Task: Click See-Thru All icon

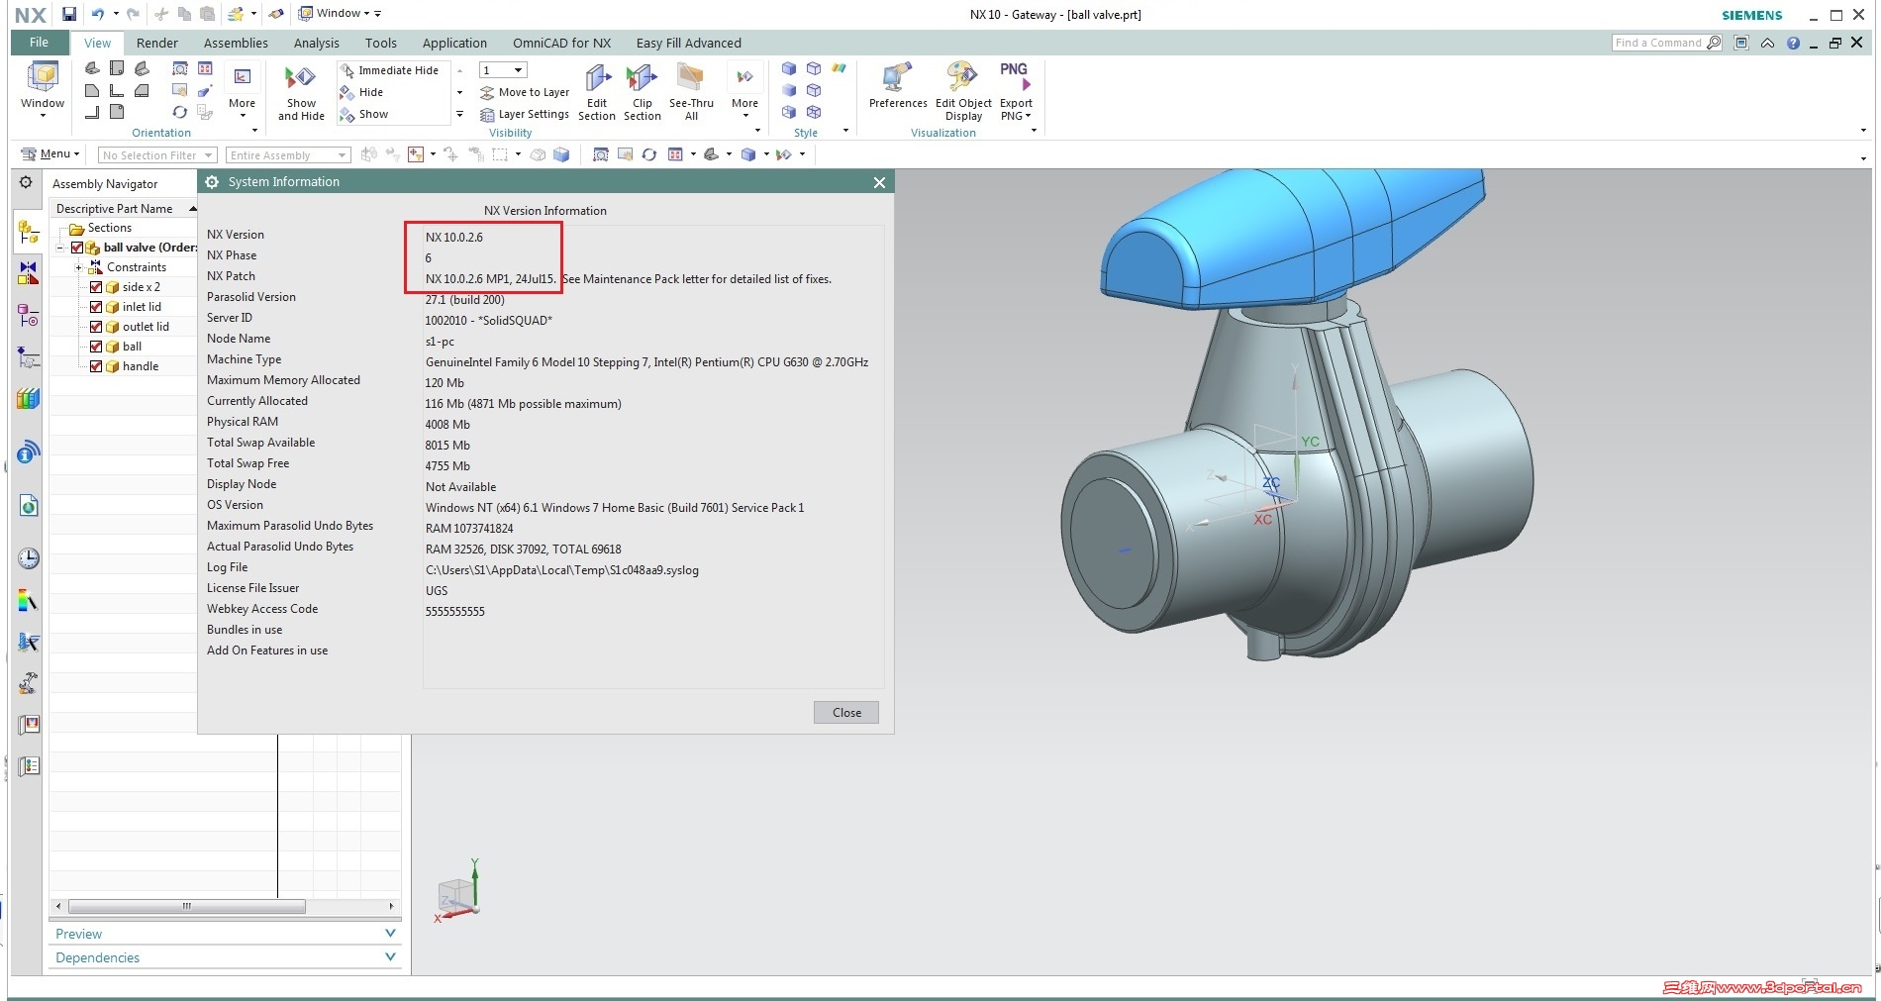Action: [x=690, y=78]
